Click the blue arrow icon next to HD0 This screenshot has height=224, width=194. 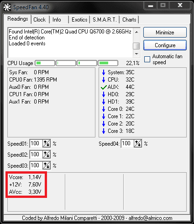click(x=104, y=94)
